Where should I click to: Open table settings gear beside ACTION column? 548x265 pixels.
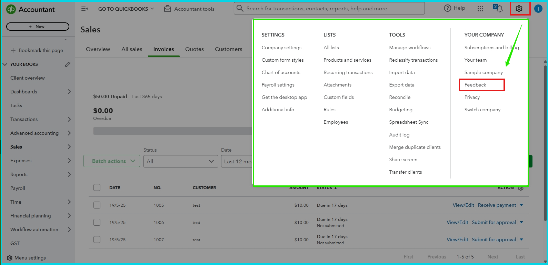click(x=521, y=188)
